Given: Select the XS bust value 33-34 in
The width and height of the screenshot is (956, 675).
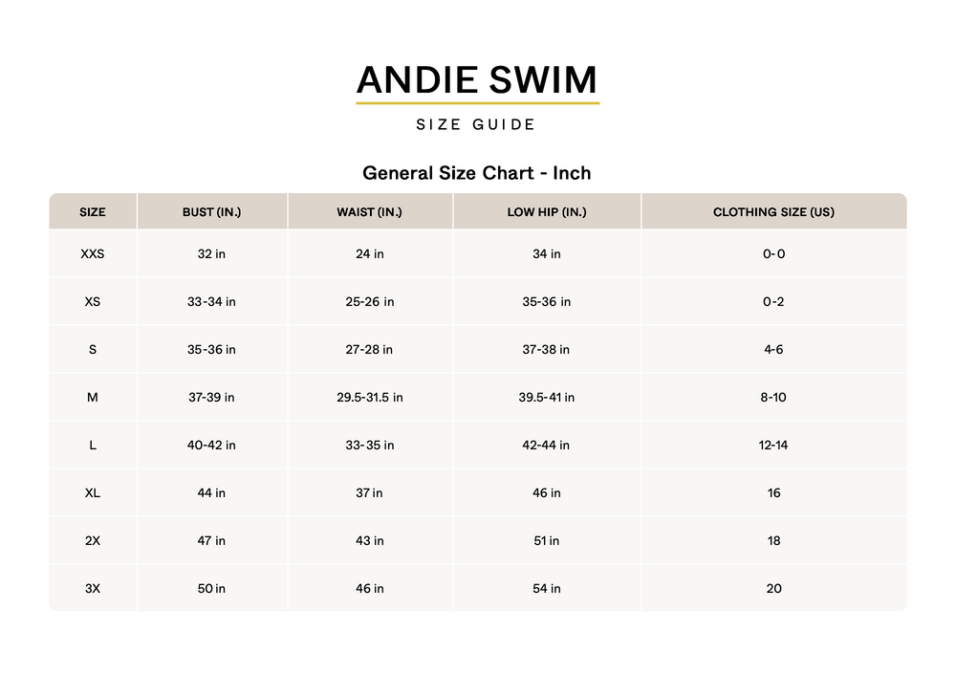Looking at the screenshot, I should 211,301.
